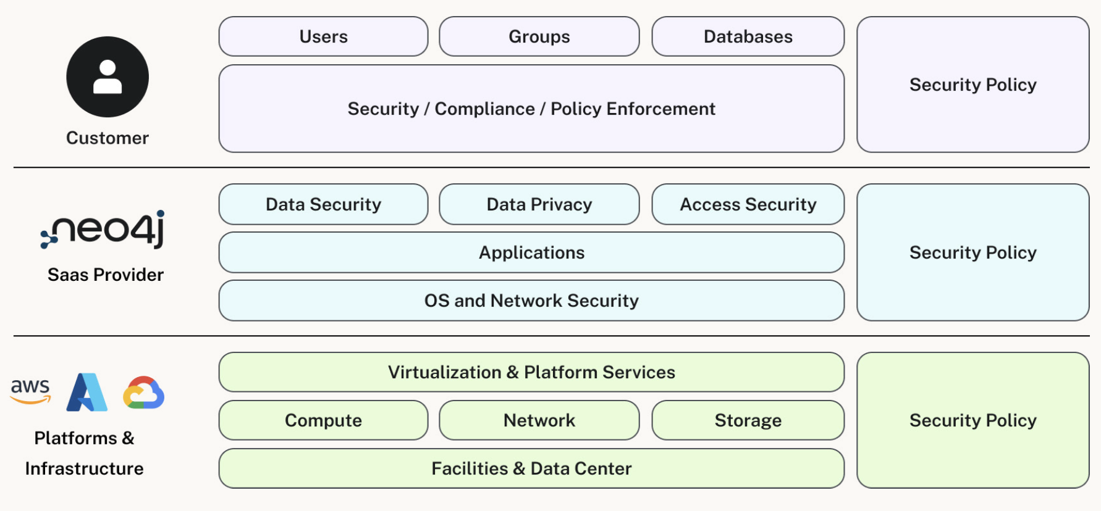Click the Microsoft Azure logo icon
Image resolution: width=1101 pixels, height=511 pixels.
pos(87,393)
